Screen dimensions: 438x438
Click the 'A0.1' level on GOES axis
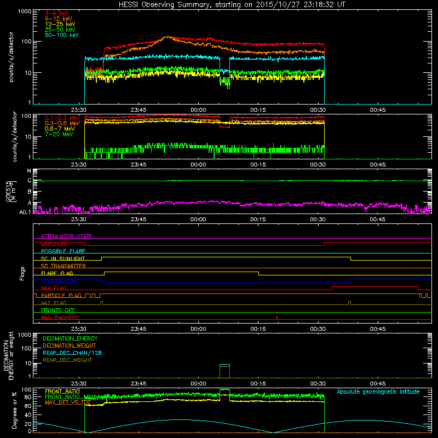tap(25, 212)
